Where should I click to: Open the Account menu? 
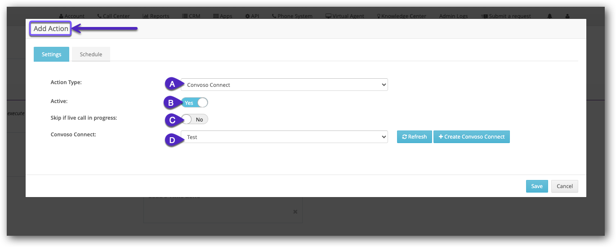tap(72, 16)
